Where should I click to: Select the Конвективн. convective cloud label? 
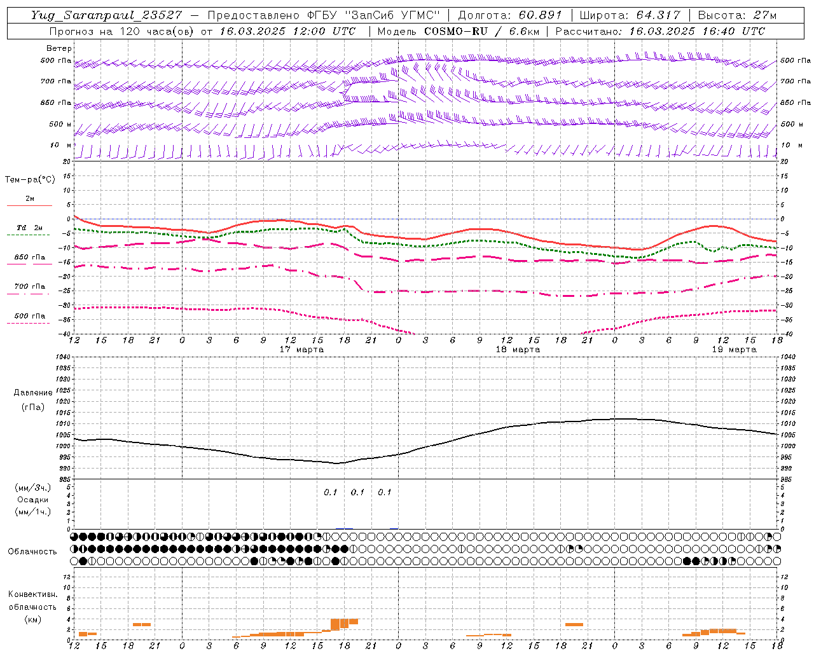33,594
